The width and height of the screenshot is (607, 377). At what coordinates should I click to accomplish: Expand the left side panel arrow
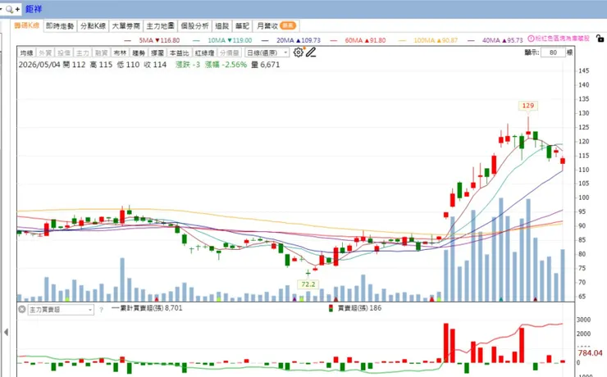(x=6, y=332)
